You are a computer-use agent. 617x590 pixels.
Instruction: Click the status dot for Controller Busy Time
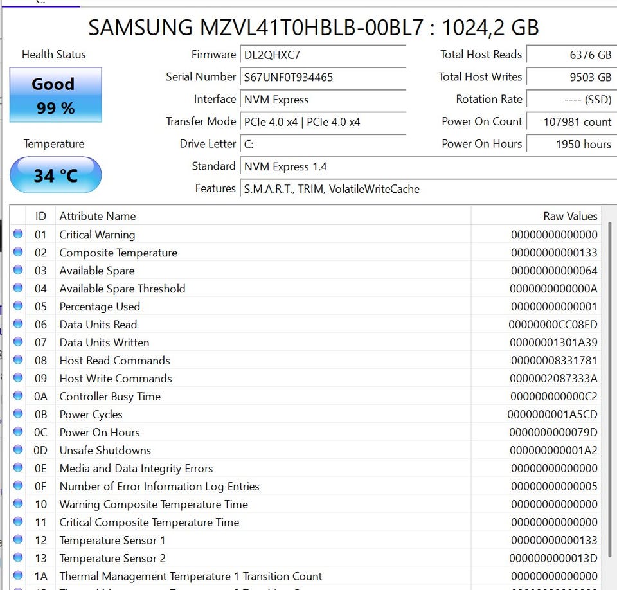coord(18,395)
